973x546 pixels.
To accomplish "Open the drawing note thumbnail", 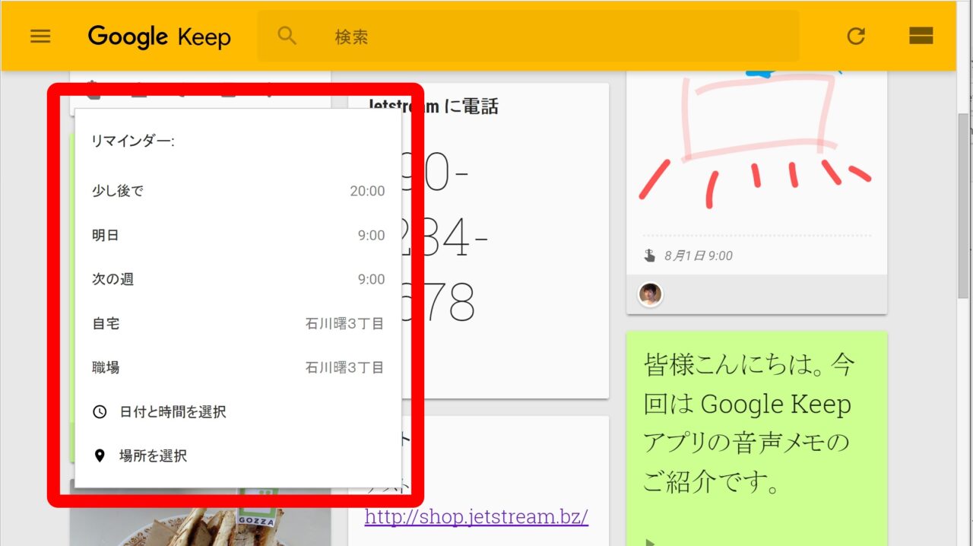I will pos(756,152).
